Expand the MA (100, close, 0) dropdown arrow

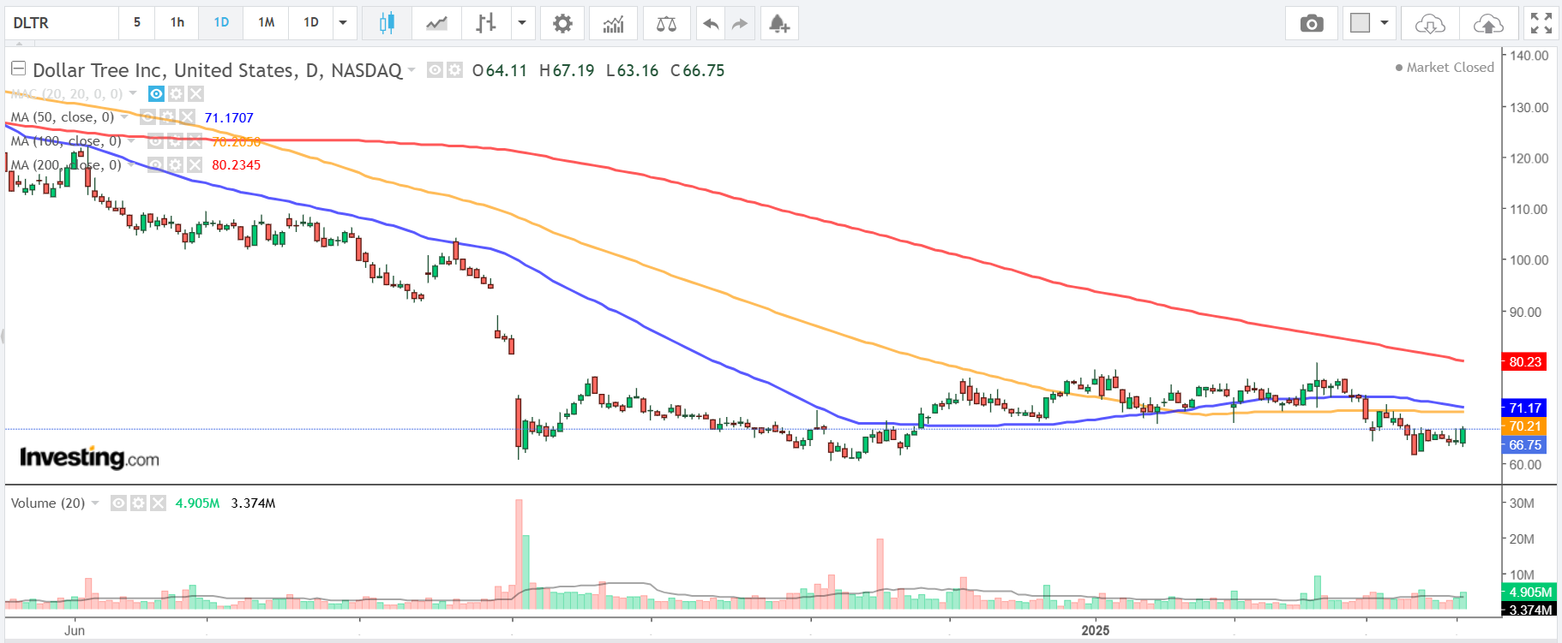click(131, 141)
